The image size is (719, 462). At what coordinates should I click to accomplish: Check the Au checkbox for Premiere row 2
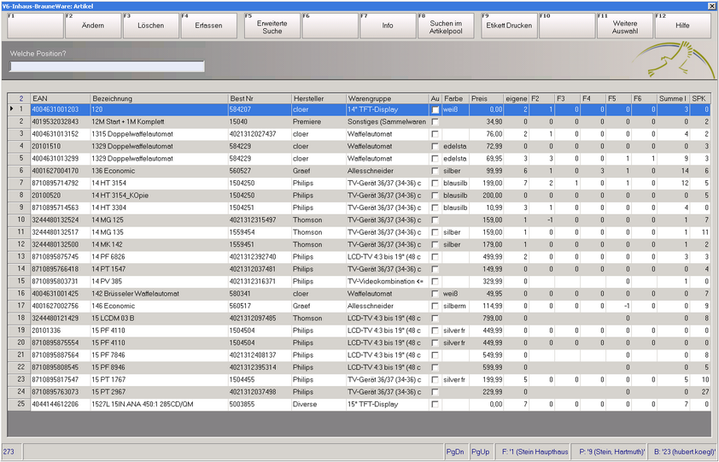tap(435, 122)
